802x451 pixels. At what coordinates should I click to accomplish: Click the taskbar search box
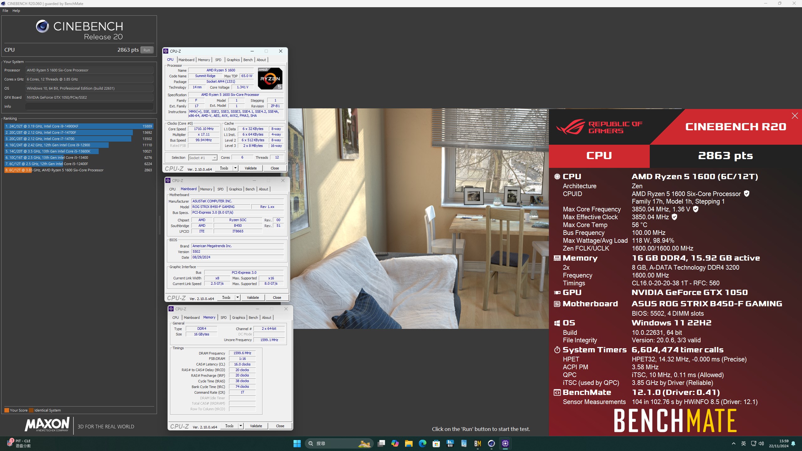tap(339, 443)
